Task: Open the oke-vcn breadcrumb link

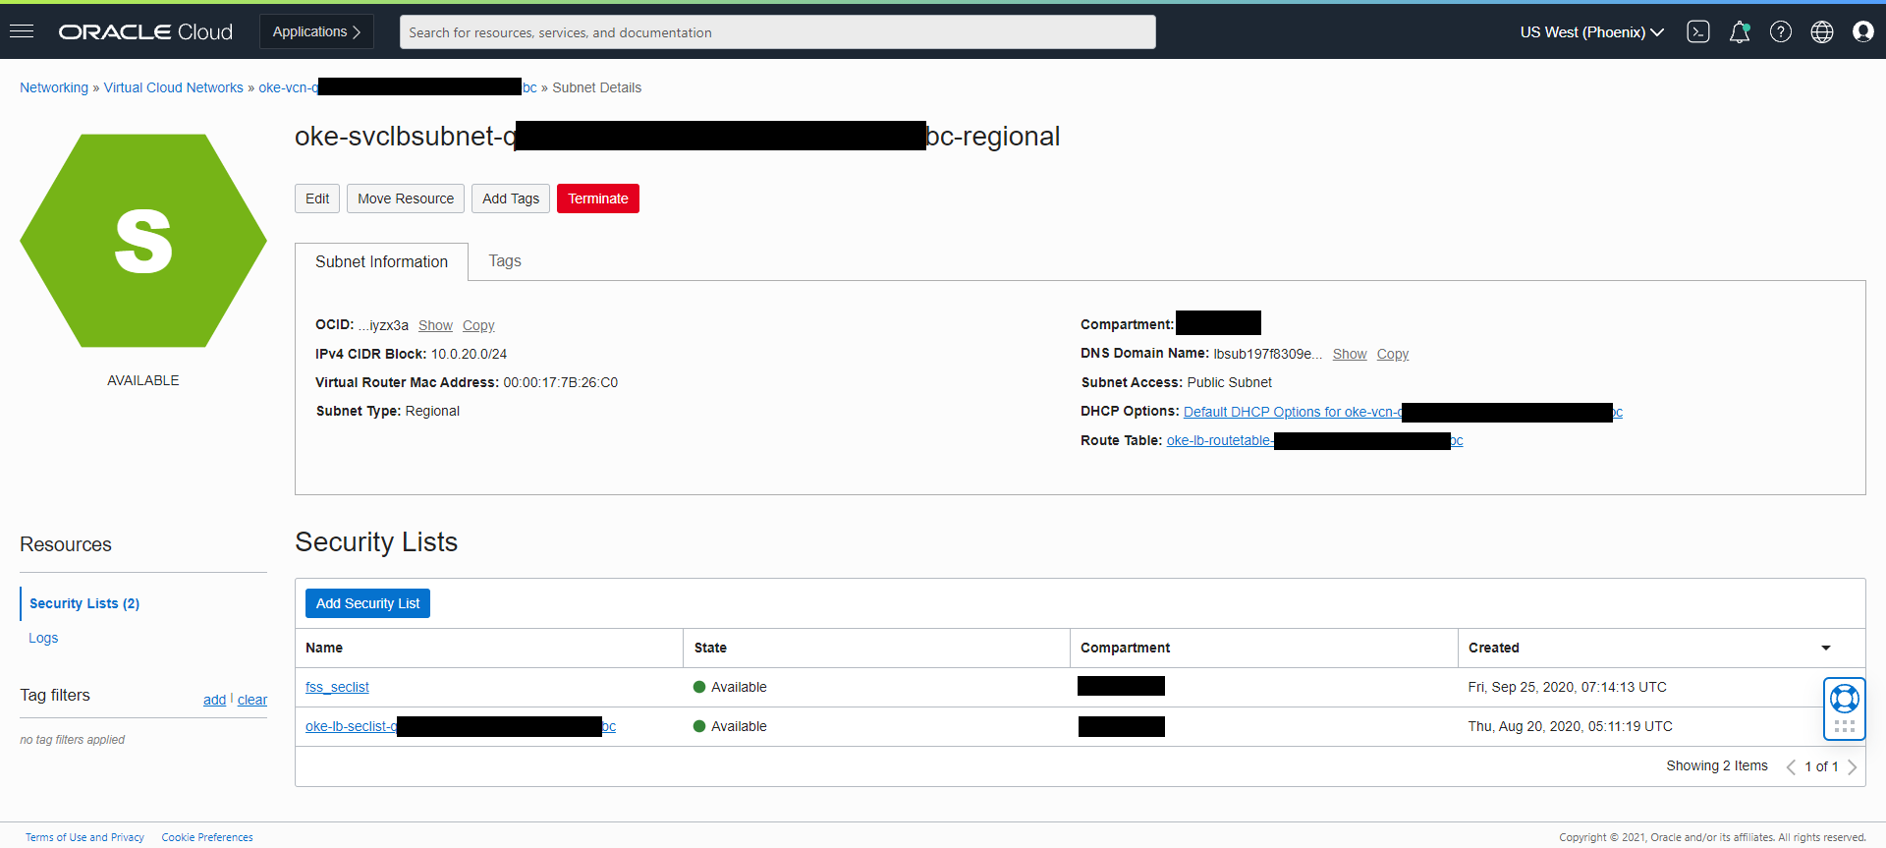Action: click(x=398, y=87)
